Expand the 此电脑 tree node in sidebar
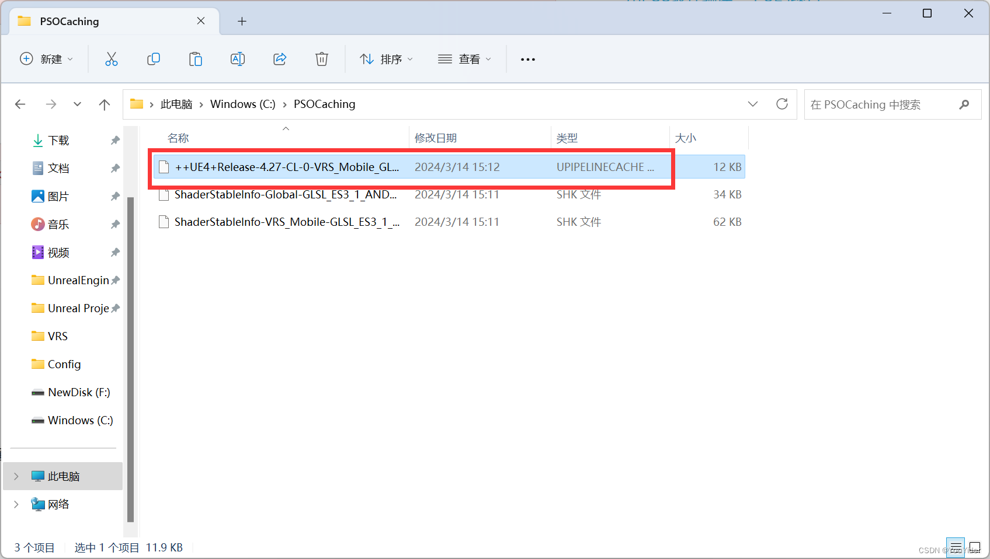The width and height of the screenshot is (990, 559). pos(16,476)
